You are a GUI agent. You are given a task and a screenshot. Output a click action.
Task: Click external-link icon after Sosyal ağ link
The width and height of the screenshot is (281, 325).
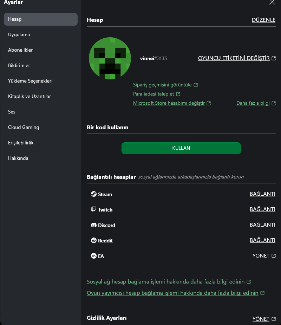[249, 282]
